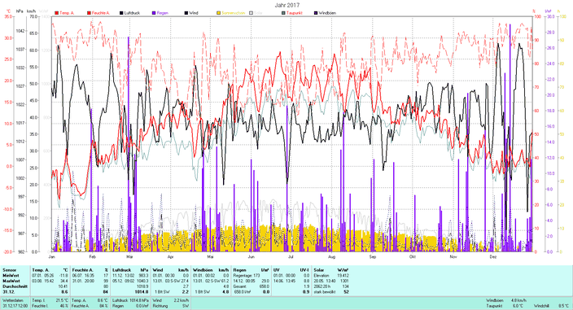Screen dimensions: 573x310
Task: Click the Apr month label on the x-axis
Action: coord(170,257)
